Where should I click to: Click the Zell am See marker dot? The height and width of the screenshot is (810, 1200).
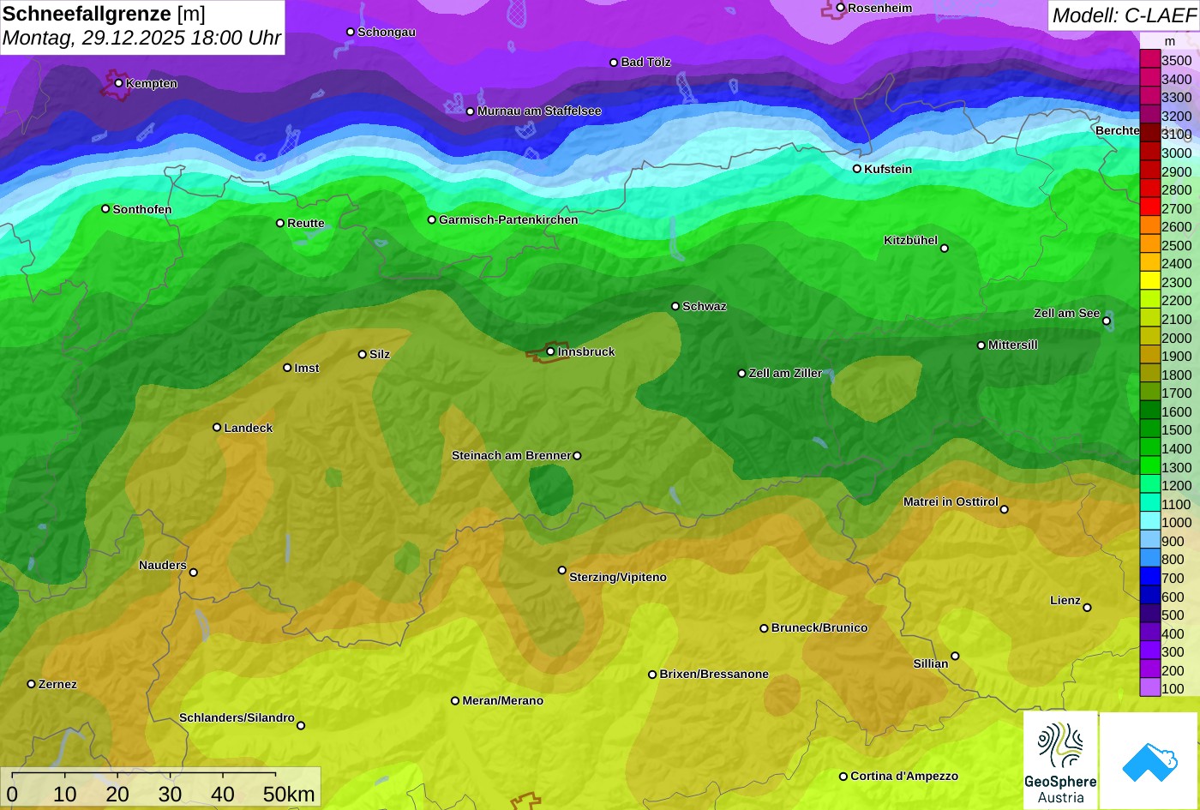click(1107, 321)
